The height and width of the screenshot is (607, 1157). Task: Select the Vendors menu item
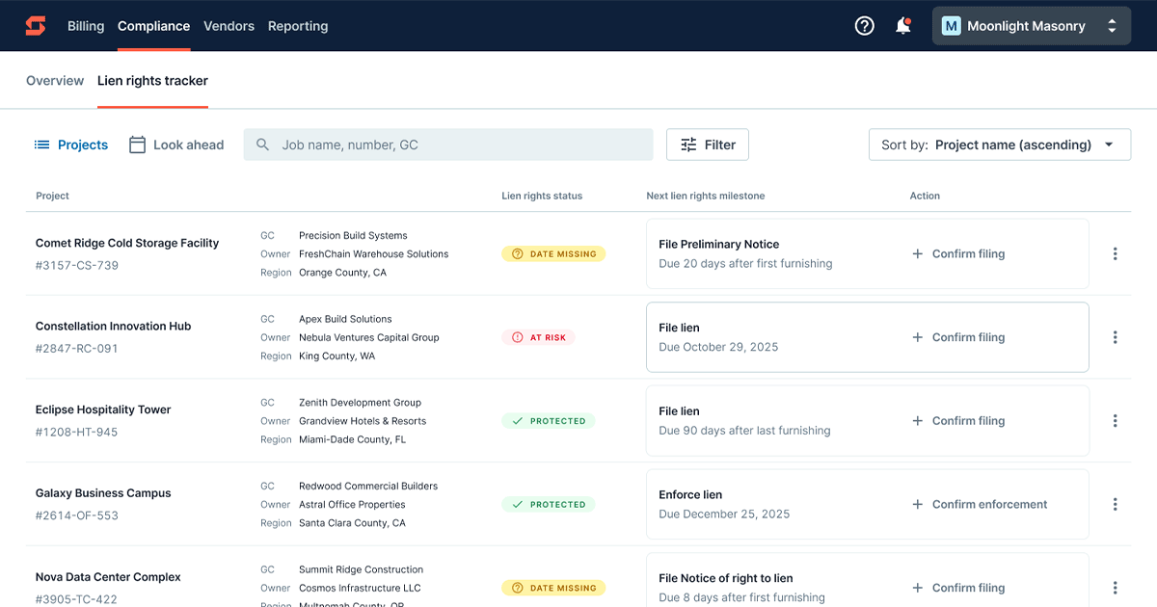(x=229, y=26)
